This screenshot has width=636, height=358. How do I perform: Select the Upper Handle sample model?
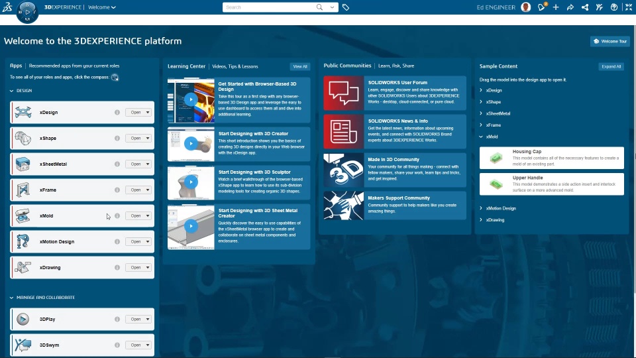[x=552, y=184]
